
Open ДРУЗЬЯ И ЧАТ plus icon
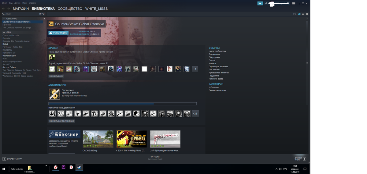tap(304, 159)
